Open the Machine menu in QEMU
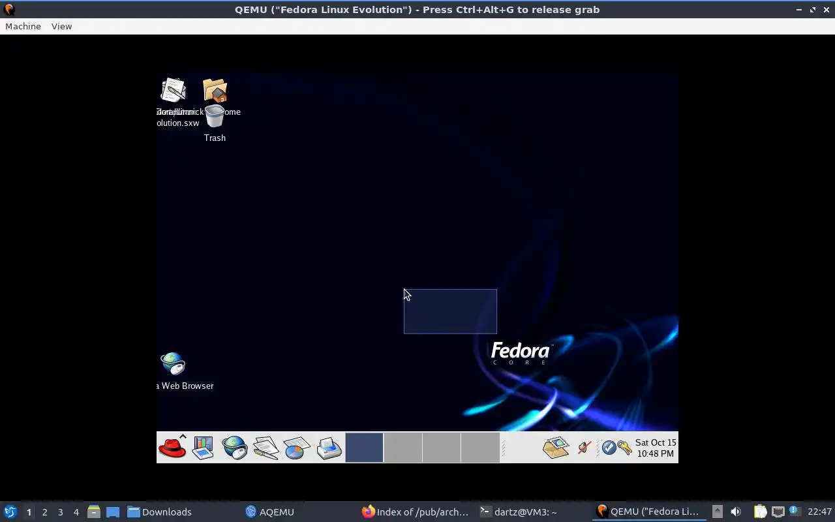This screenshot has width=835, height=522. pos(23,26)
